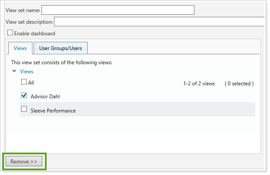Click the View set name text field

(x=118, y=10)
